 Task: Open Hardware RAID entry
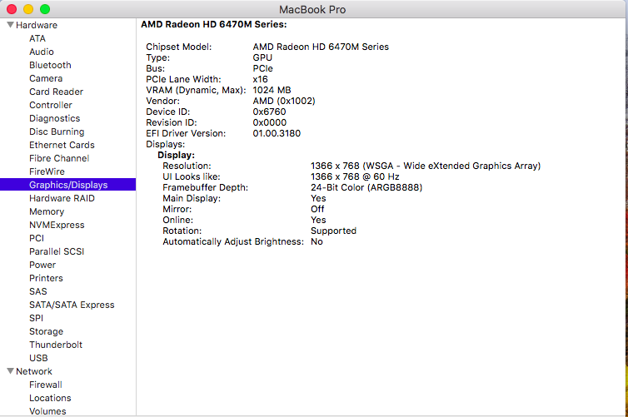62,198
